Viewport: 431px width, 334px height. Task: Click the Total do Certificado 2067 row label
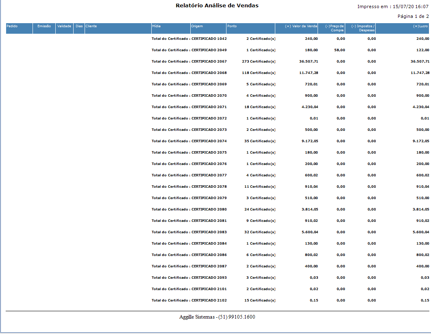[189, 62]
